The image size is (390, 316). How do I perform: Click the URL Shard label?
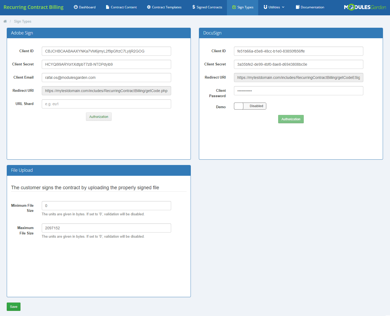[25, 104]
